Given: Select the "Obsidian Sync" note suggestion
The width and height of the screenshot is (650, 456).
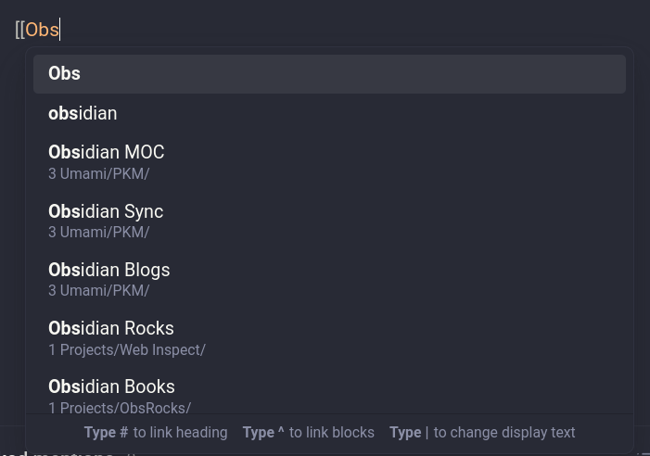Looking at the screenshot, I should [329, 222].
